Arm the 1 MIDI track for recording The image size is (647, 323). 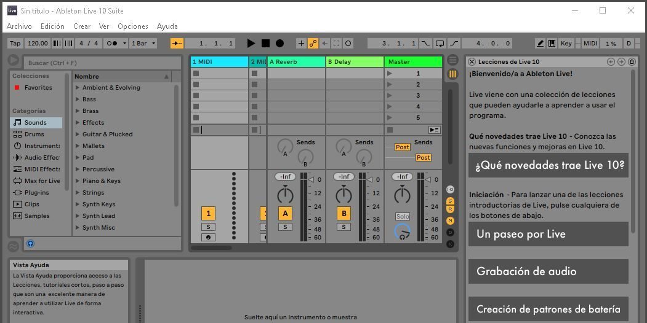click(208, 238)
